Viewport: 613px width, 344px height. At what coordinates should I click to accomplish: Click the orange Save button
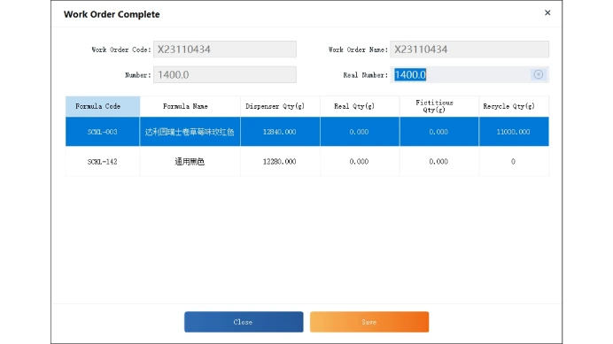pos(369,322)
